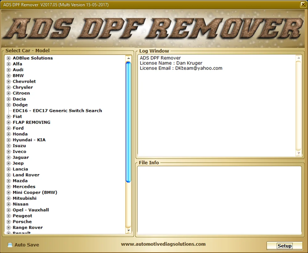The width and height of the screenshot is (308, 253).
Task: Expand the Mitsubishi tree node
Action: 8,198
